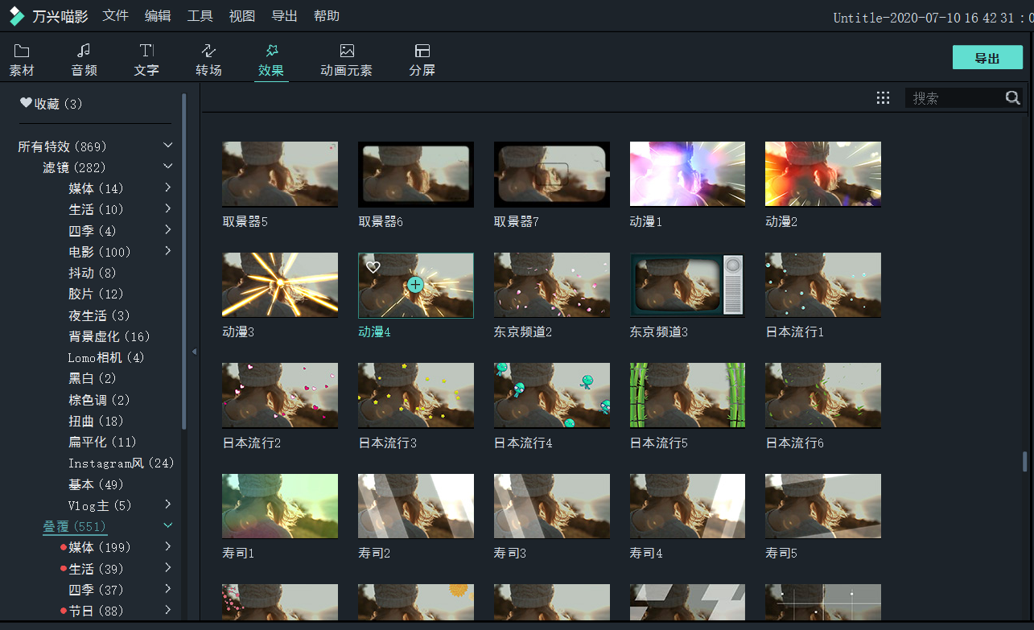The image size is (1034, 630).
Task: Collapse the 所有特效 (869) chevron
Action: [168, 146]
